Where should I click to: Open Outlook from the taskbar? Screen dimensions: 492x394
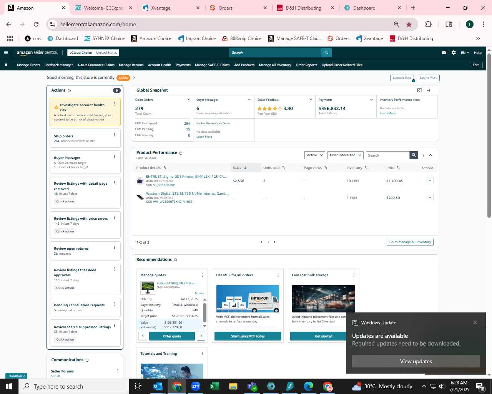pyautogui.click(x=158, y=386)
